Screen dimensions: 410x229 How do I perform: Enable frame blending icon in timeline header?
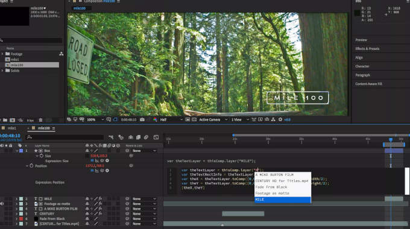tap(138, 137)
